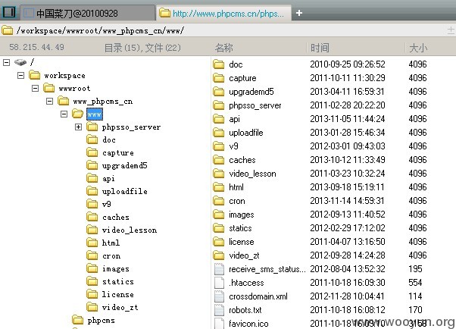Sort file list by 名称 column header
The width and height of the screenshot is (456, 329).
click(x=224, y=48)
